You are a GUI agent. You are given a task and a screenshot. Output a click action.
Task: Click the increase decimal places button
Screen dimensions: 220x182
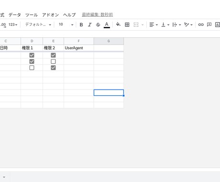coord(3,25)
